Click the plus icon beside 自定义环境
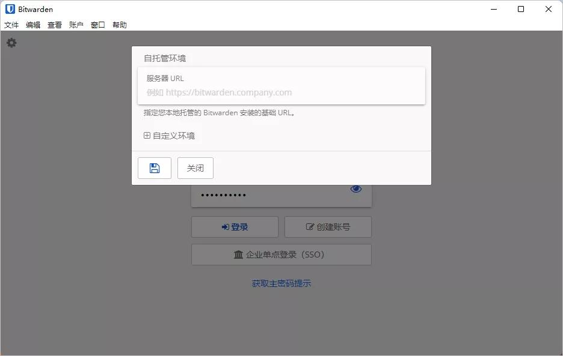 pyautogui.click(x=147, y=136)
